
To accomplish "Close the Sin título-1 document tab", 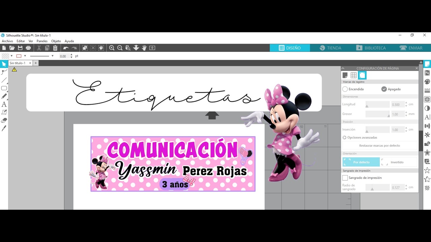I will click(x=30, y=63).
